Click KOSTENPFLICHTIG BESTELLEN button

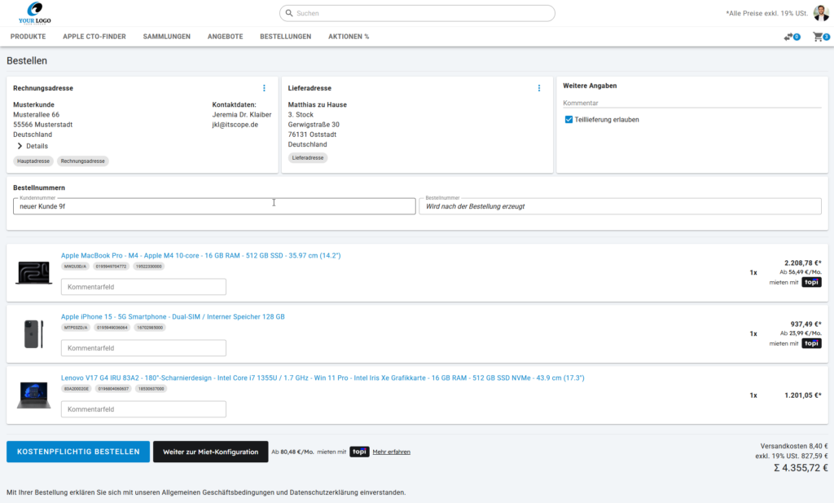[78, 452]
